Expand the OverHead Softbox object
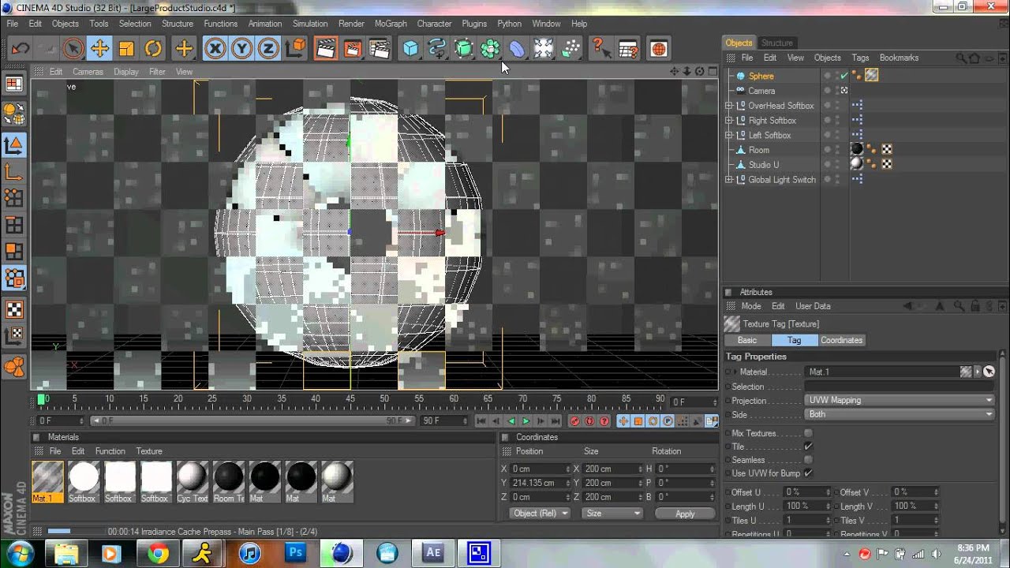The width and height of the screenshot is (1010, 568). [x=729, y=106]
